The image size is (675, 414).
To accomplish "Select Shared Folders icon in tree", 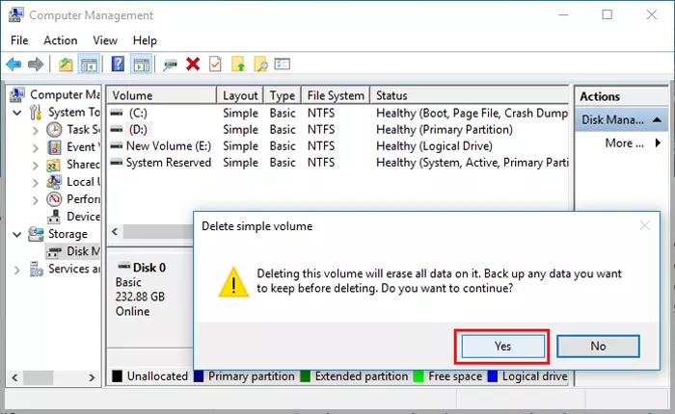I will click(53, 165).
